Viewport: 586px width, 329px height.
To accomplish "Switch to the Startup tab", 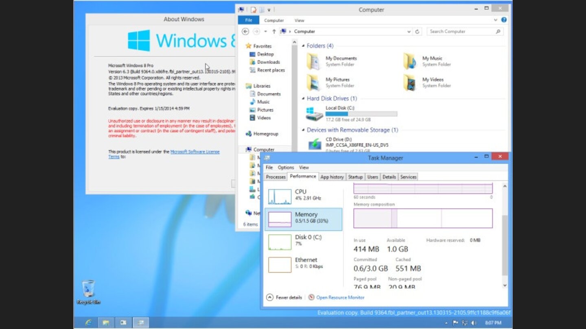I will point(355,177).
